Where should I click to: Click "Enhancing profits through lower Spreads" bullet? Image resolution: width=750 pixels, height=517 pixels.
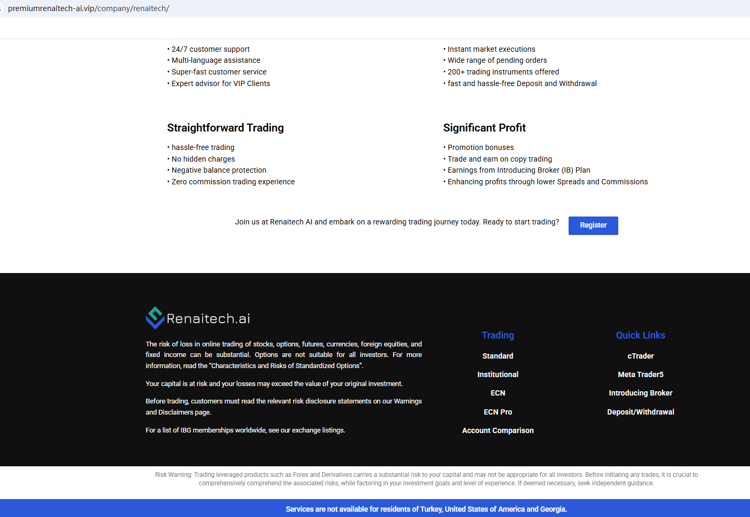pos(545,182)
